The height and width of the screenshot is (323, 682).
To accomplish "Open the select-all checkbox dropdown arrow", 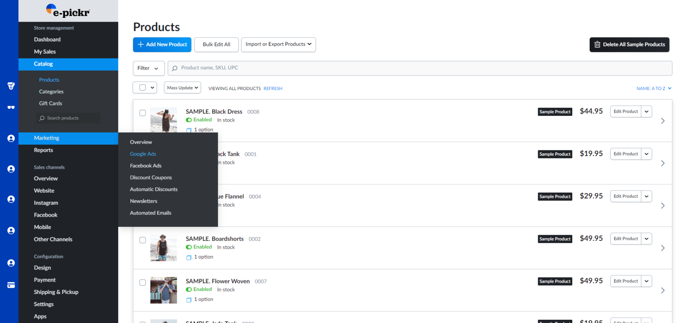I will 152,88.
